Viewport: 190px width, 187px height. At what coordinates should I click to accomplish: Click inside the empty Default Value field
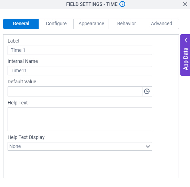tap(75, 92)
